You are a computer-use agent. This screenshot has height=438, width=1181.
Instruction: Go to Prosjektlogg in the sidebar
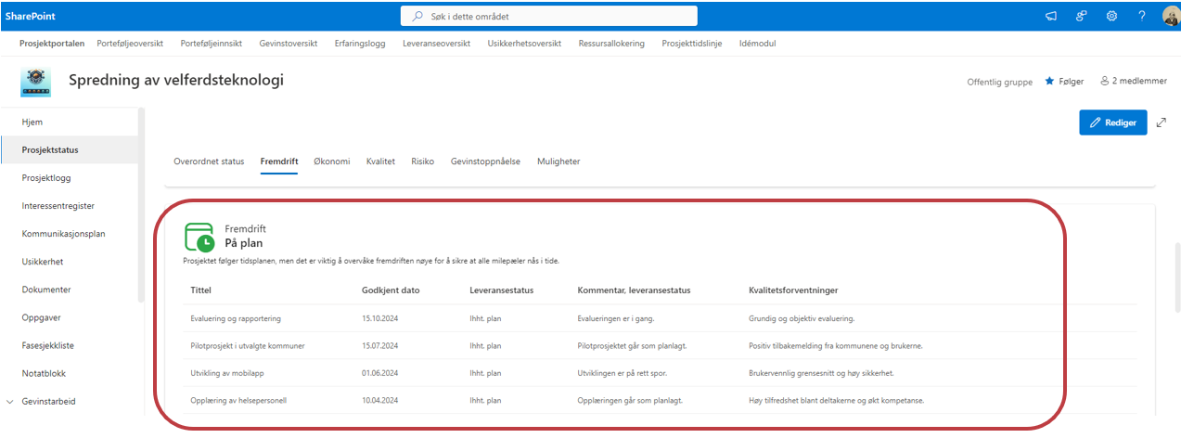(x=46, y=178)
